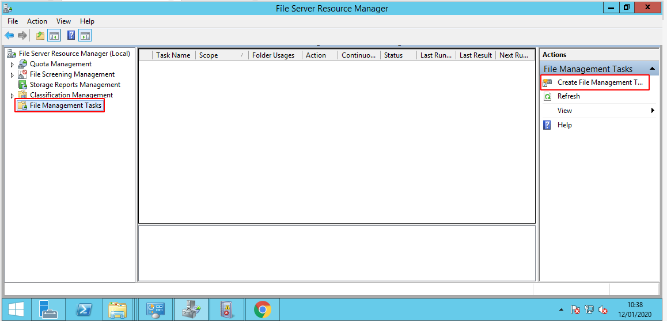This screenshot has width=667, height=321.
Task: Expand the File Screening Management node
Action: pos(12,75)
